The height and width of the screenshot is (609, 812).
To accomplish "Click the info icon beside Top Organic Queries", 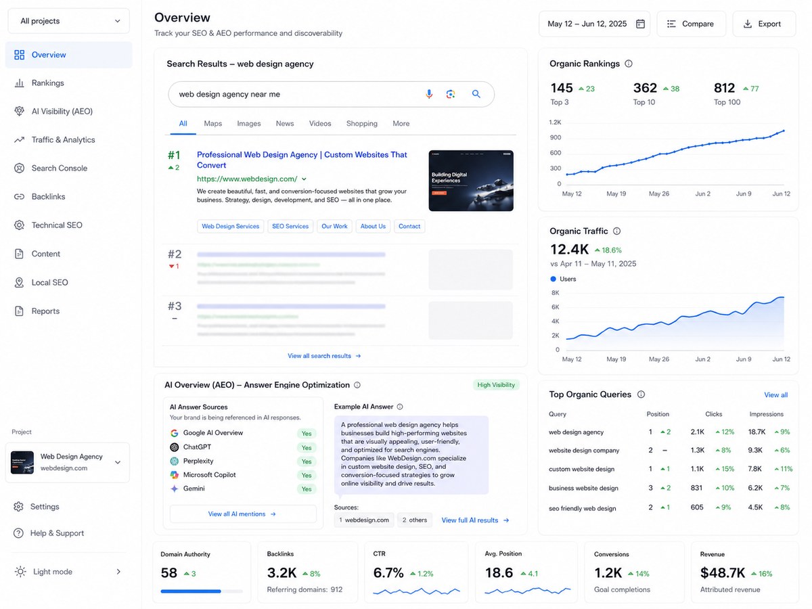I will (641, 394).
